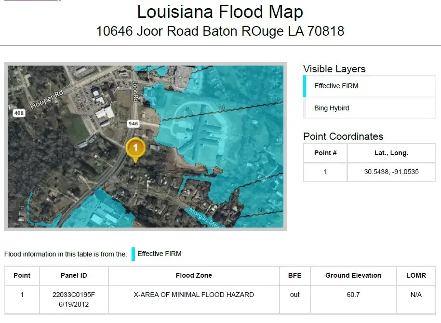Click the 946 highway shield on map
This screenshot has height=323, width=441.
(133, 123)
